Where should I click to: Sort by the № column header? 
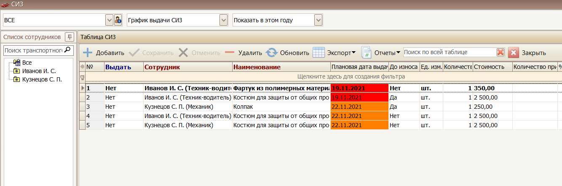tap(95, 67)
